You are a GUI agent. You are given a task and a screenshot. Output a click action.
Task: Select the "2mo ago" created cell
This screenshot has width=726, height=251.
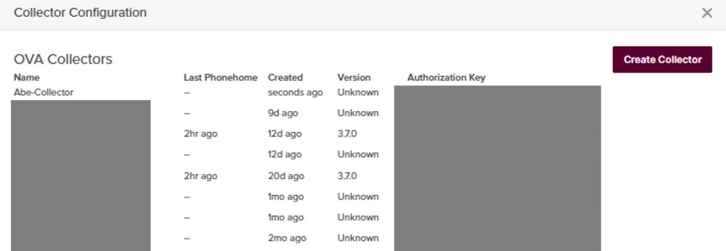pyautogui.click(x=287, y=238)
